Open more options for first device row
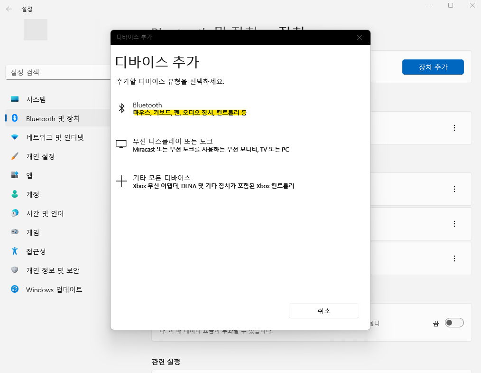The width and height of the screenshot is (481, 373). tap(454, 128)
